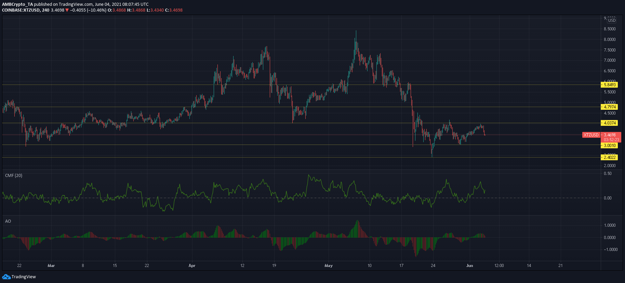Click the 0.50 CMF axis label

click(608, 174)
